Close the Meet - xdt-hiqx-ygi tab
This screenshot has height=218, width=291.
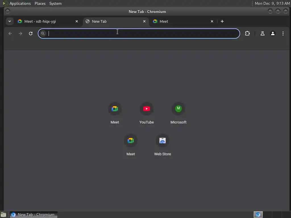[x=77, y=21]
